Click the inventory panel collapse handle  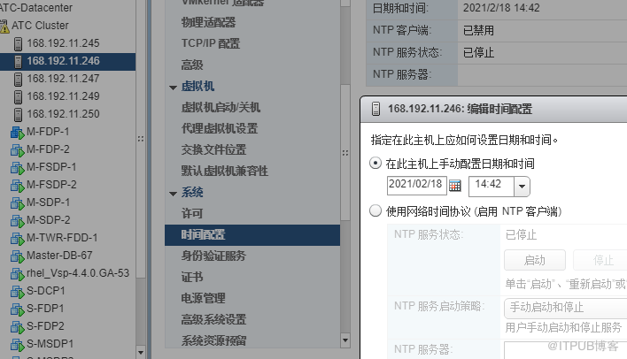tap(141, 139)
